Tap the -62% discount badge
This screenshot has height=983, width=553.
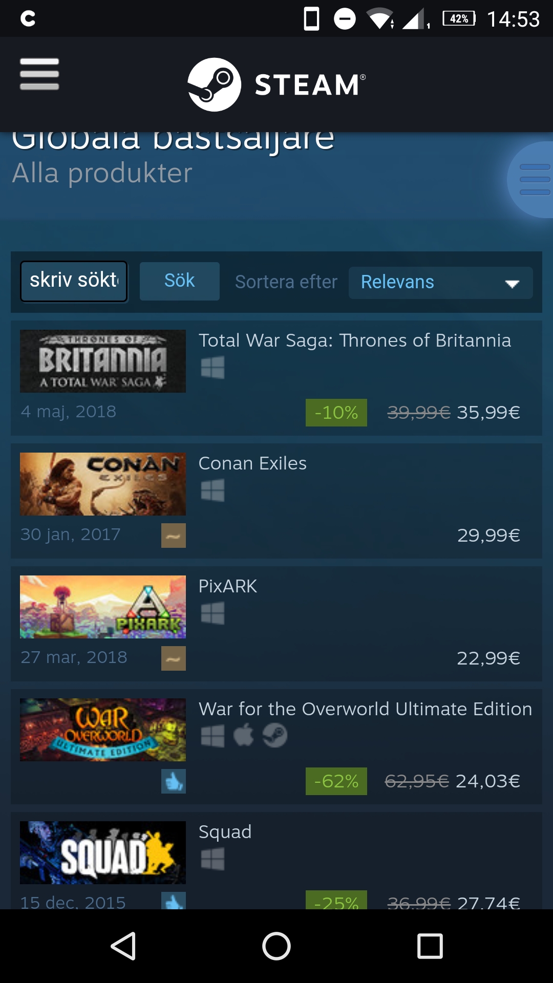click(x=336, y=781)
